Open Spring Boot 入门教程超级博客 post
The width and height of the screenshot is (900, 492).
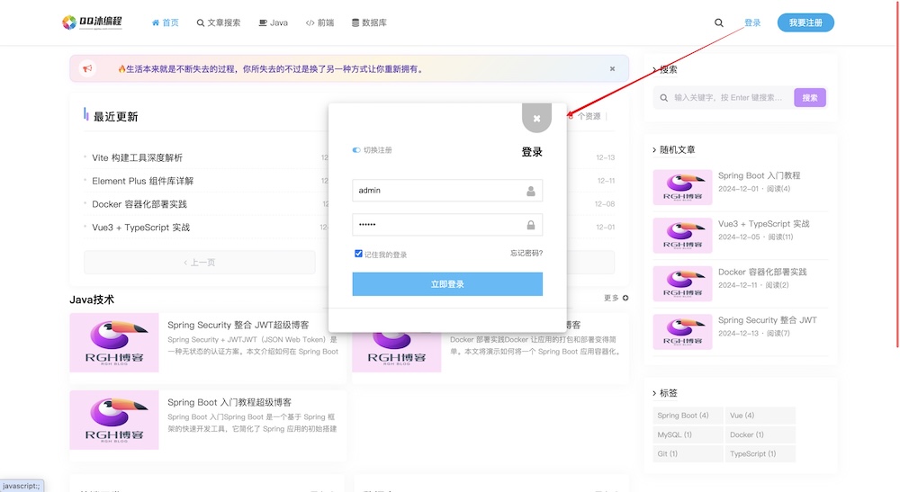click(x=229, y=403)
